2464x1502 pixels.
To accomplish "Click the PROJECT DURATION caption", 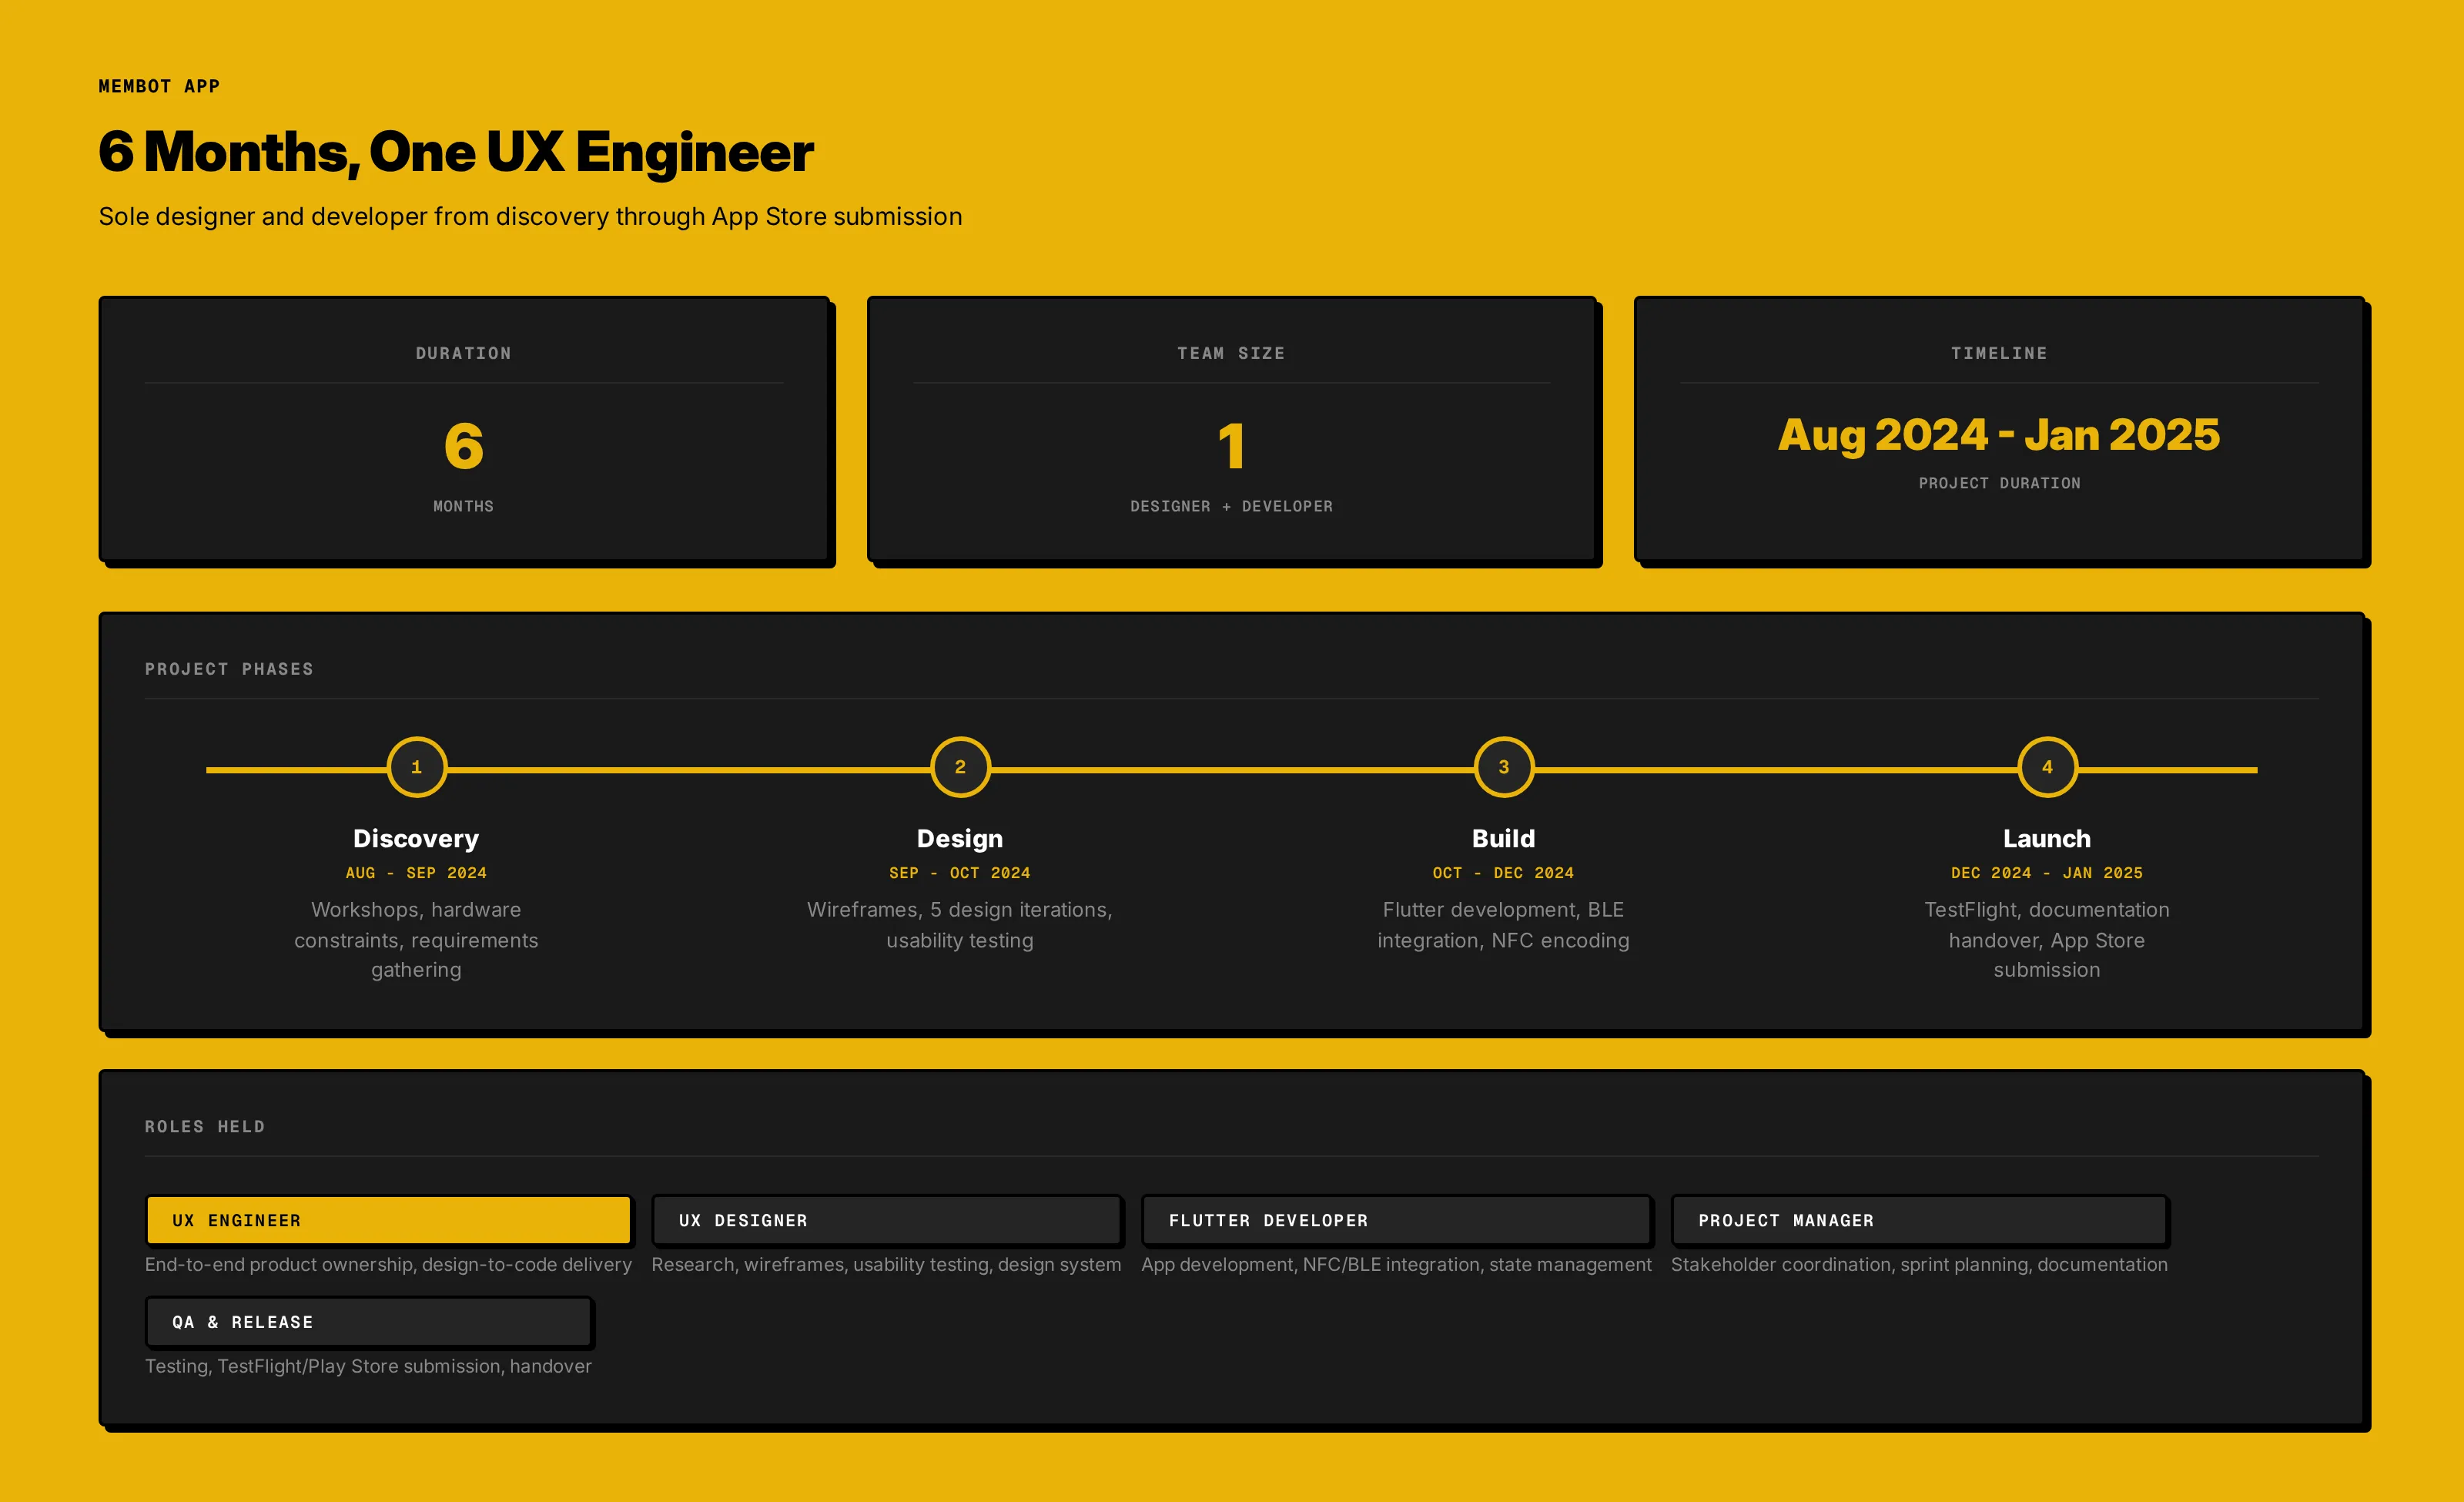I will (1999, 483).
